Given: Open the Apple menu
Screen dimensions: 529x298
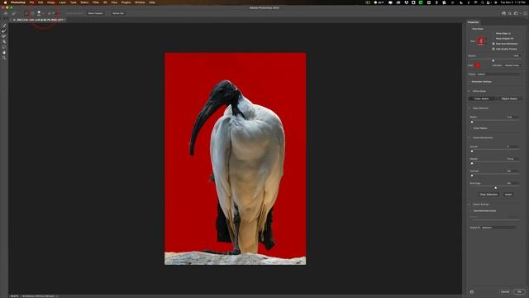Looking at the screenshot, I should (5, 2).
